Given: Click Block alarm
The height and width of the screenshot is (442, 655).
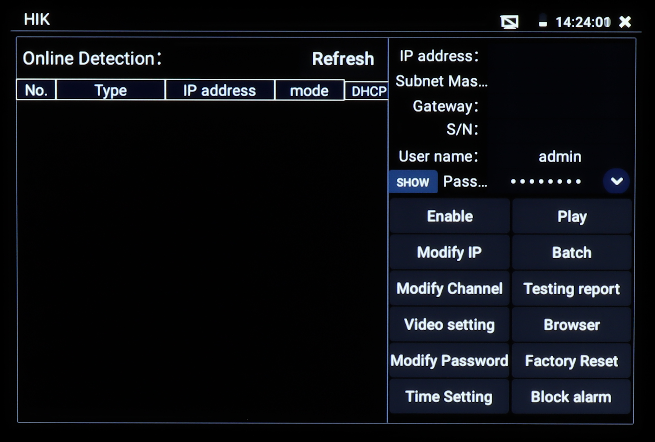Looking at the screenshot, I should point(571,397).
